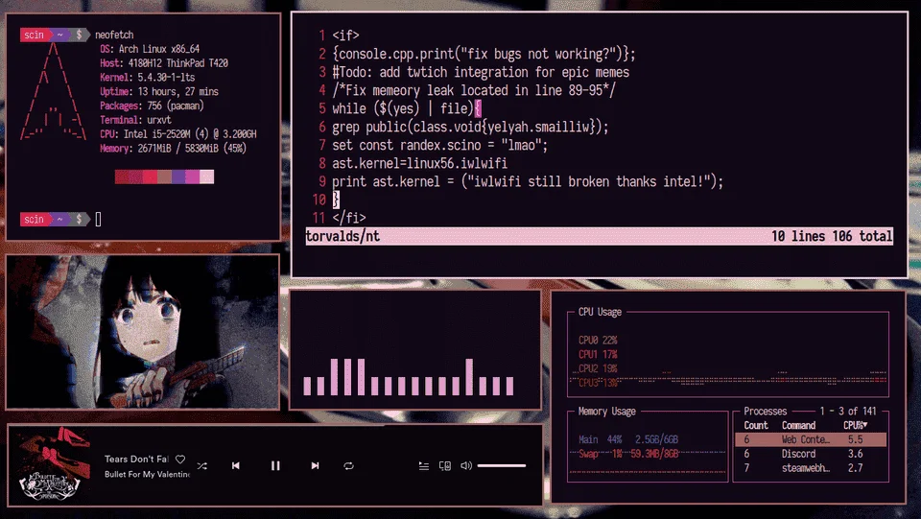Image resolution: width=921 pixels, height=519 pixels.
Task: Click the Memory 2671MiB line
Action: coord(174,148)
